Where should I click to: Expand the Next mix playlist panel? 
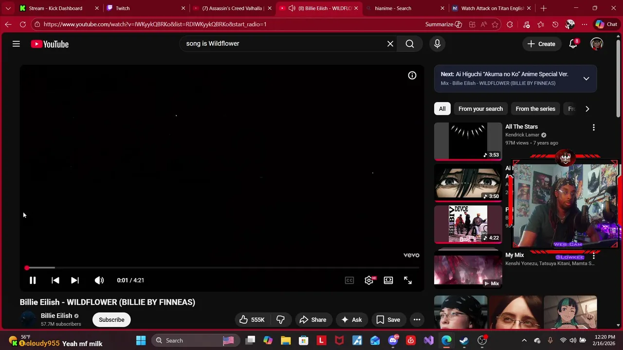tap(586, 79)
